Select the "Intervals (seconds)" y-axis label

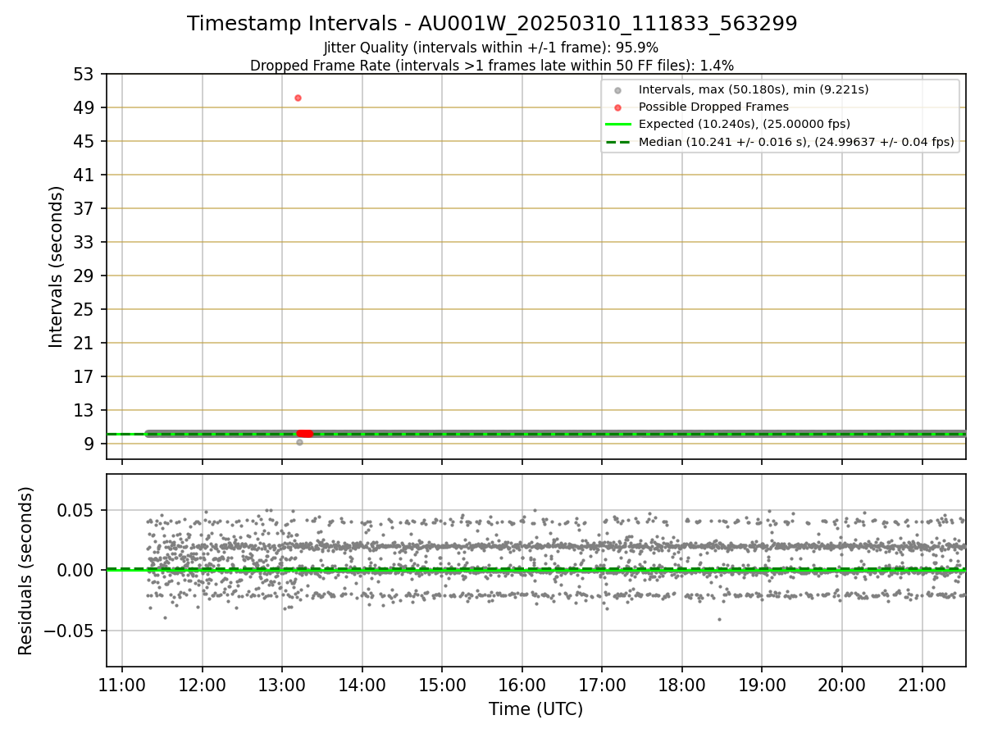click(57, 266)
